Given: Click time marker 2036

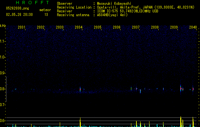Looking at the screenshot, I should [x=117, y=27].
